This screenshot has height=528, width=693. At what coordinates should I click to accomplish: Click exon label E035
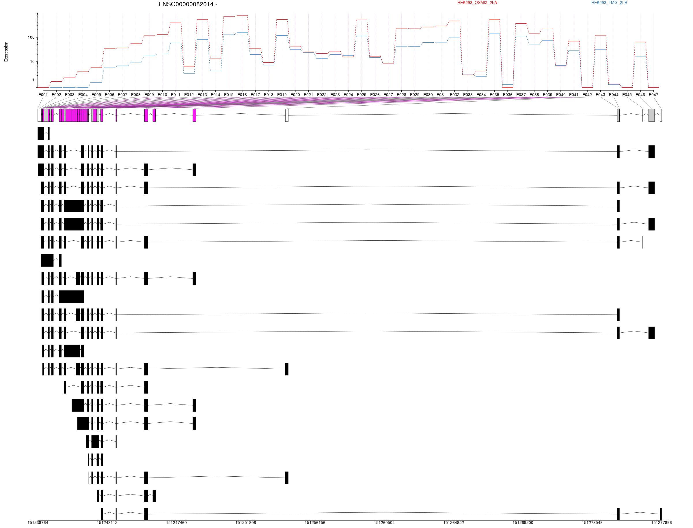tap(494, 95)
